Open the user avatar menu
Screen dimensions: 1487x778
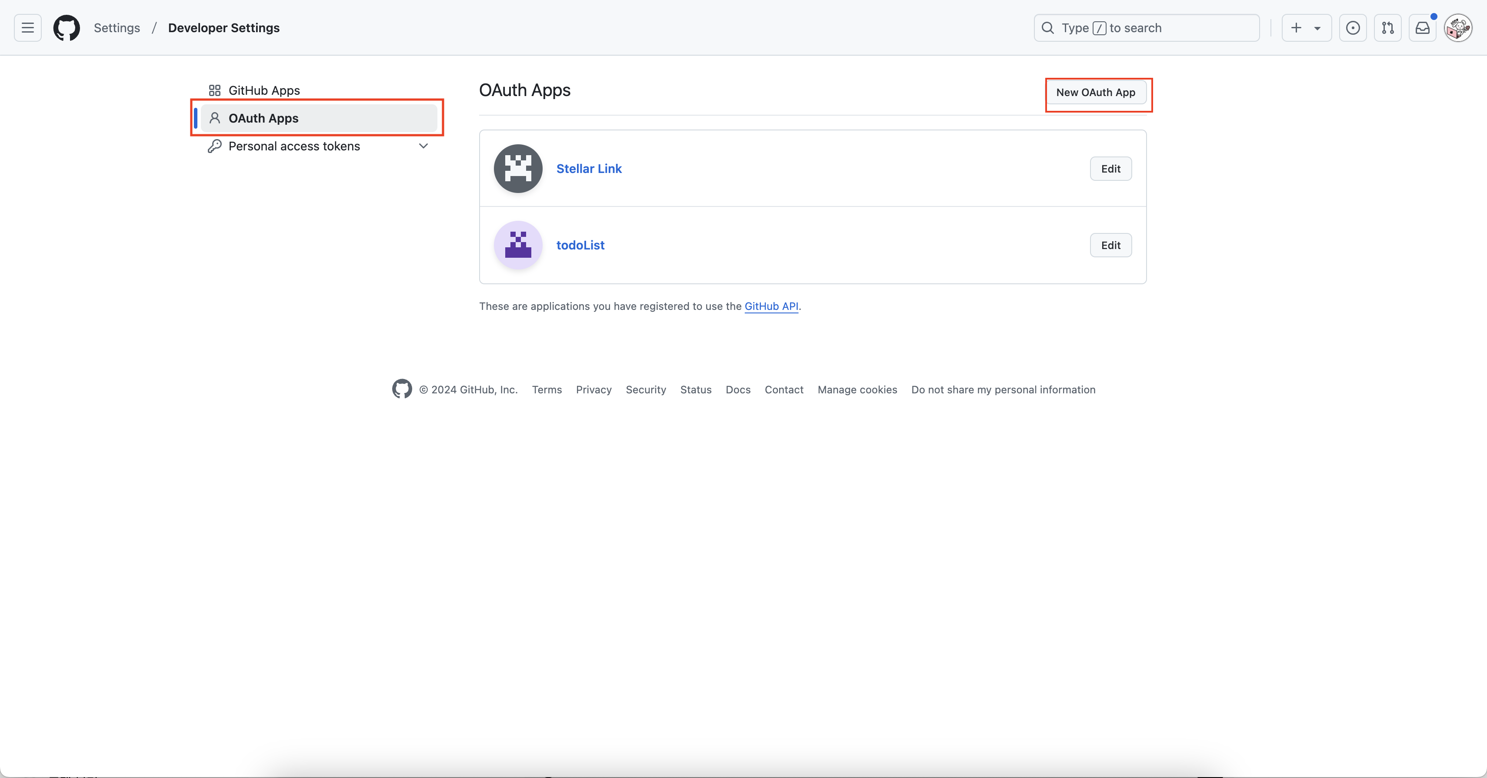[x=1459, y=28]
